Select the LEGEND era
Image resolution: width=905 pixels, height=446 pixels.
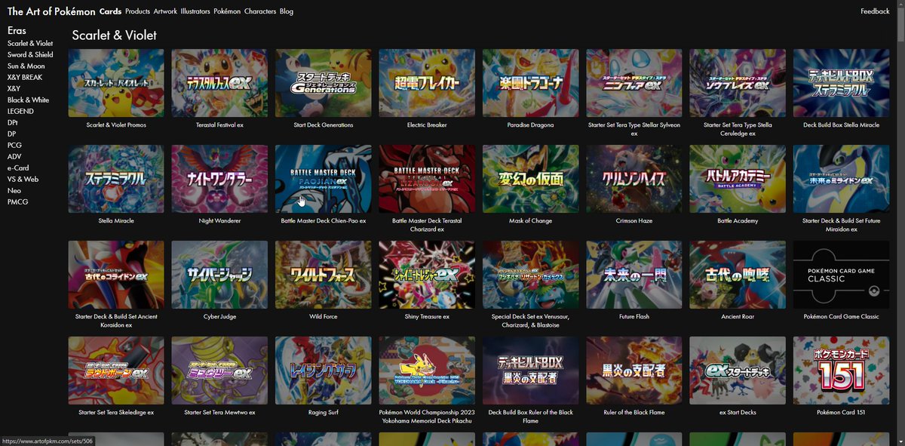click(x=20, y=111)
